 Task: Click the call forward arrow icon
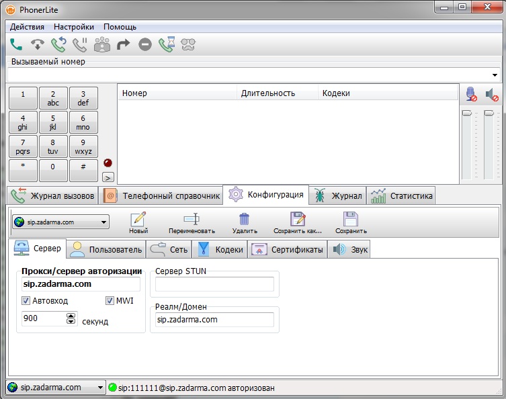point(123,44)
